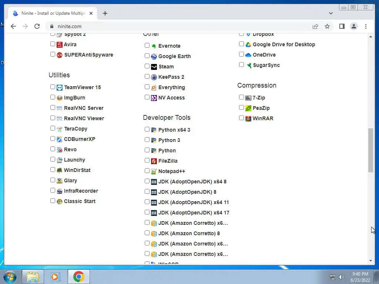Screen dimensions: 379x284
Task: Check the JDK (AdoptOpenJDK) 8 checkbox
Action: click(147, 192)
